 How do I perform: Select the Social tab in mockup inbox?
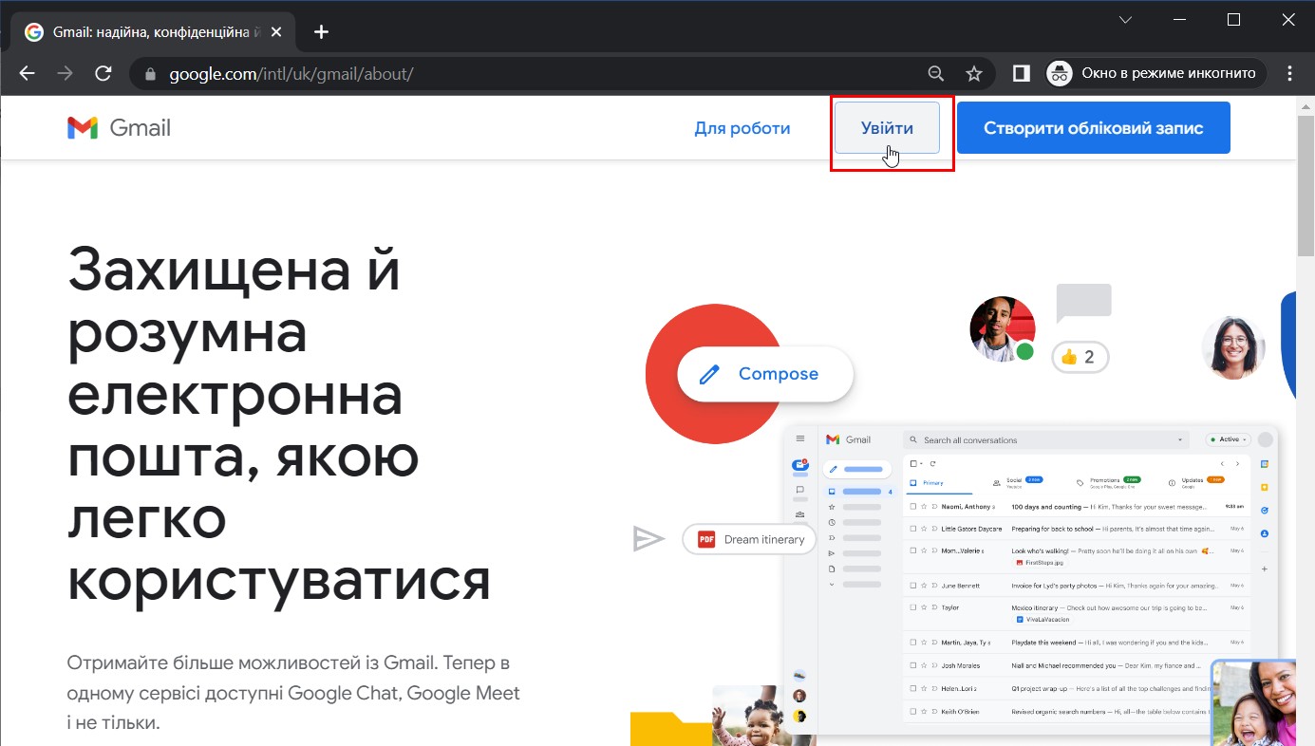1016,482
